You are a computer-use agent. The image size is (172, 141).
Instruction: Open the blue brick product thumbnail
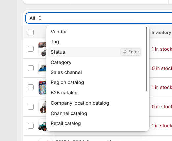tap(43, 68)
